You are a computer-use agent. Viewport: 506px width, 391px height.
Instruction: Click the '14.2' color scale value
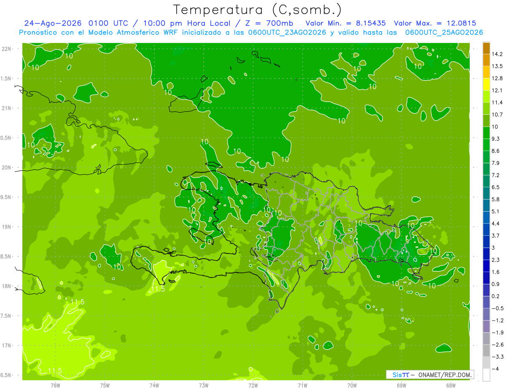coord(498,54)
